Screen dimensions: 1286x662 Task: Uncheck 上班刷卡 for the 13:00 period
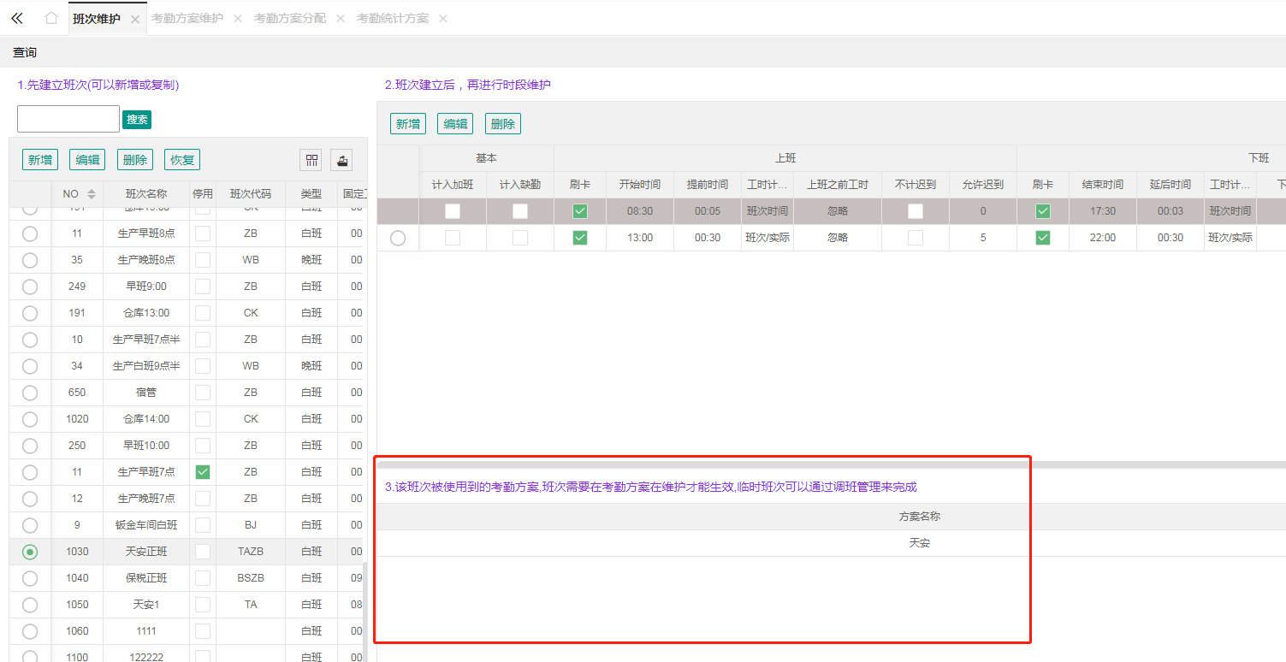click(580, 238)
